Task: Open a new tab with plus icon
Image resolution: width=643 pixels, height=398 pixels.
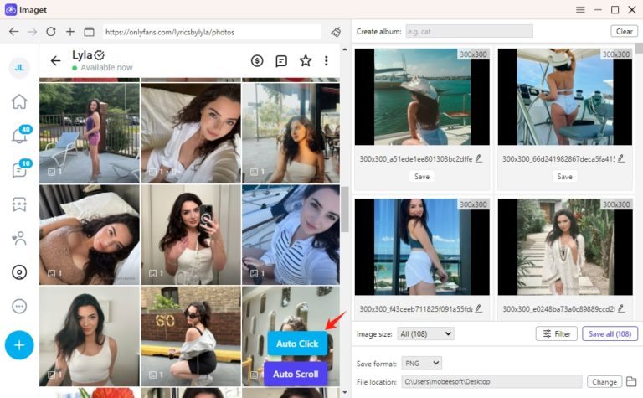Action: pyautogui.click(x=70, y=32)
